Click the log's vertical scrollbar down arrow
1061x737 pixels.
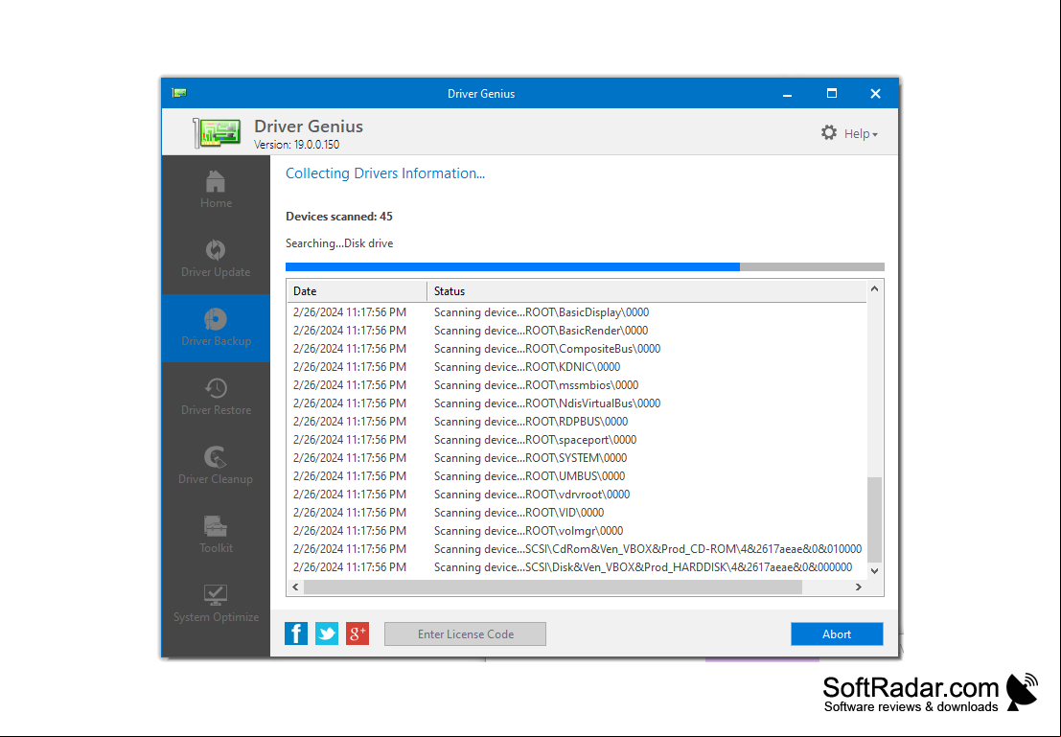[x=874, y=570]
